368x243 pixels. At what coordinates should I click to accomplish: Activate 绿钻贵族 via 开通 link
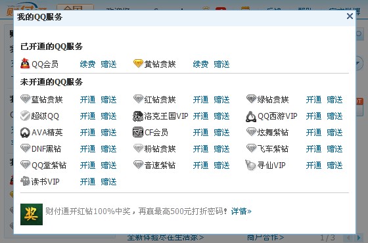pyautogui.click(x=313, y=100)
